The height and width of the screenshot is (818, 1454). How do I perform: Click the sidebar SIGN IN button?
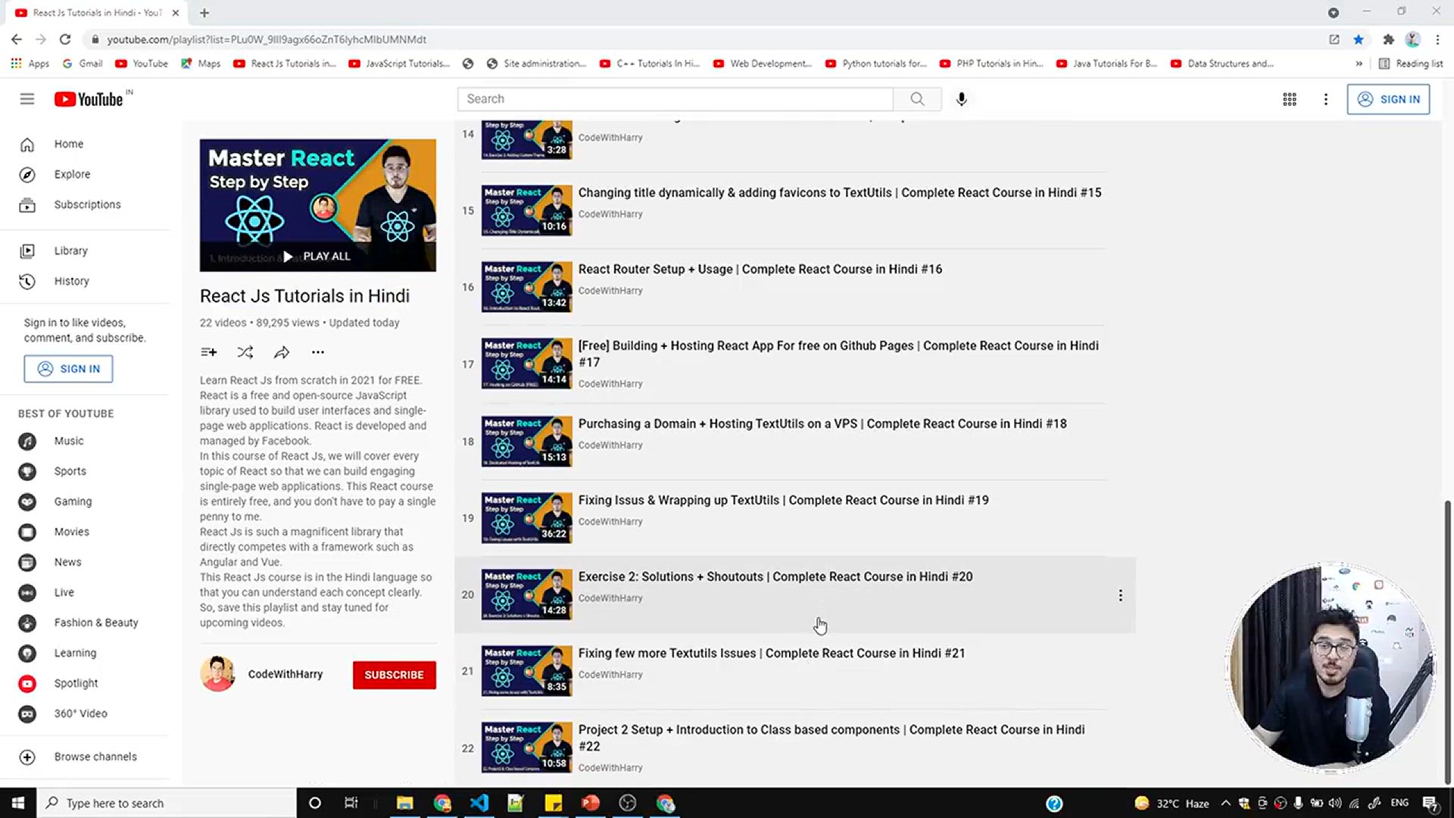pos(68,369)
